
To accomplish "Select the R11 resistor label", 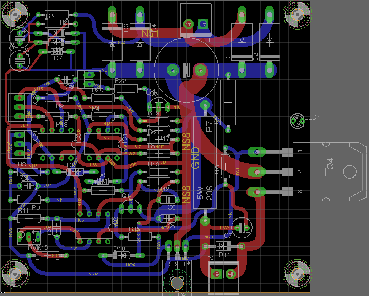I will (x=23, y=211).
